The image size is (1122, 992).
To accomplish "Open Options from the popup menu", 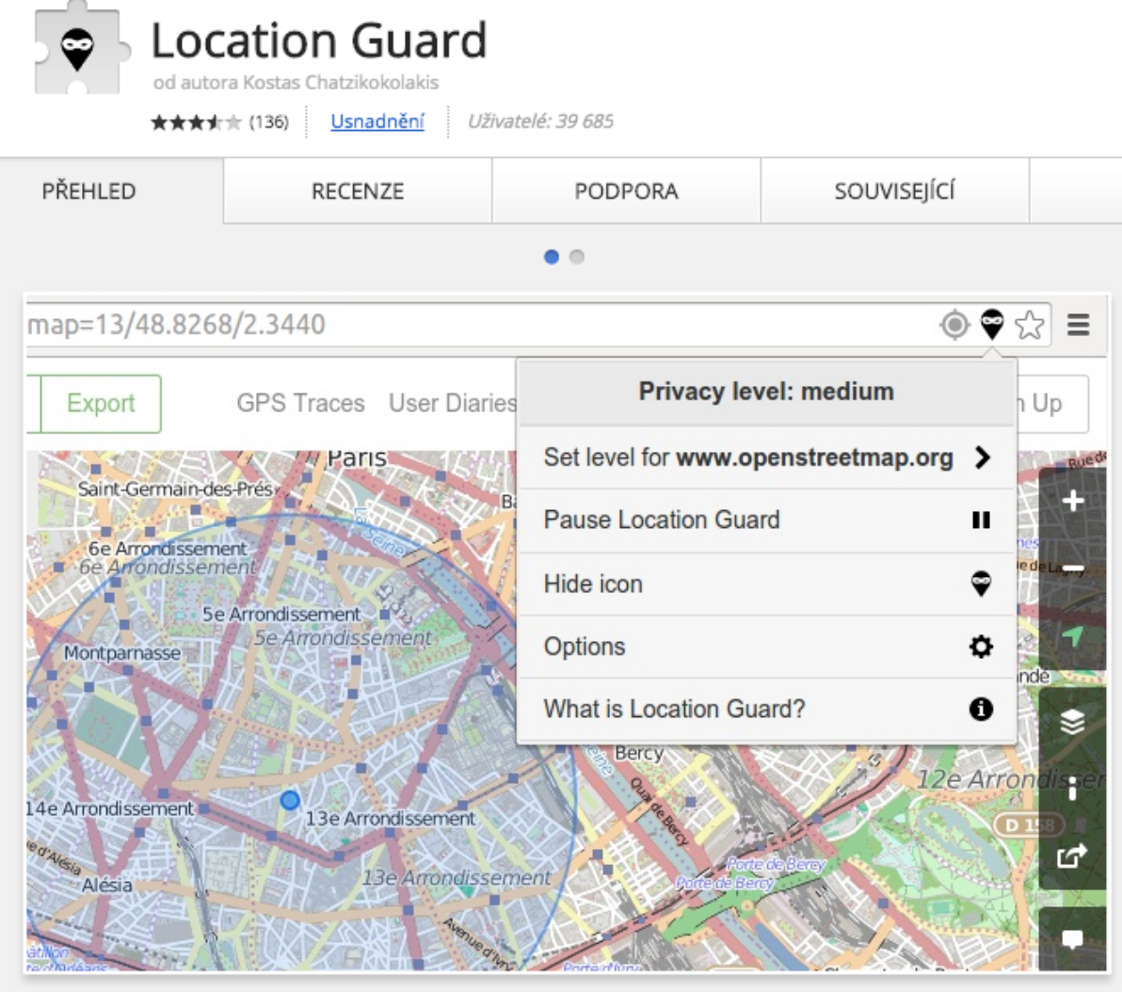I will coord(766,647).
